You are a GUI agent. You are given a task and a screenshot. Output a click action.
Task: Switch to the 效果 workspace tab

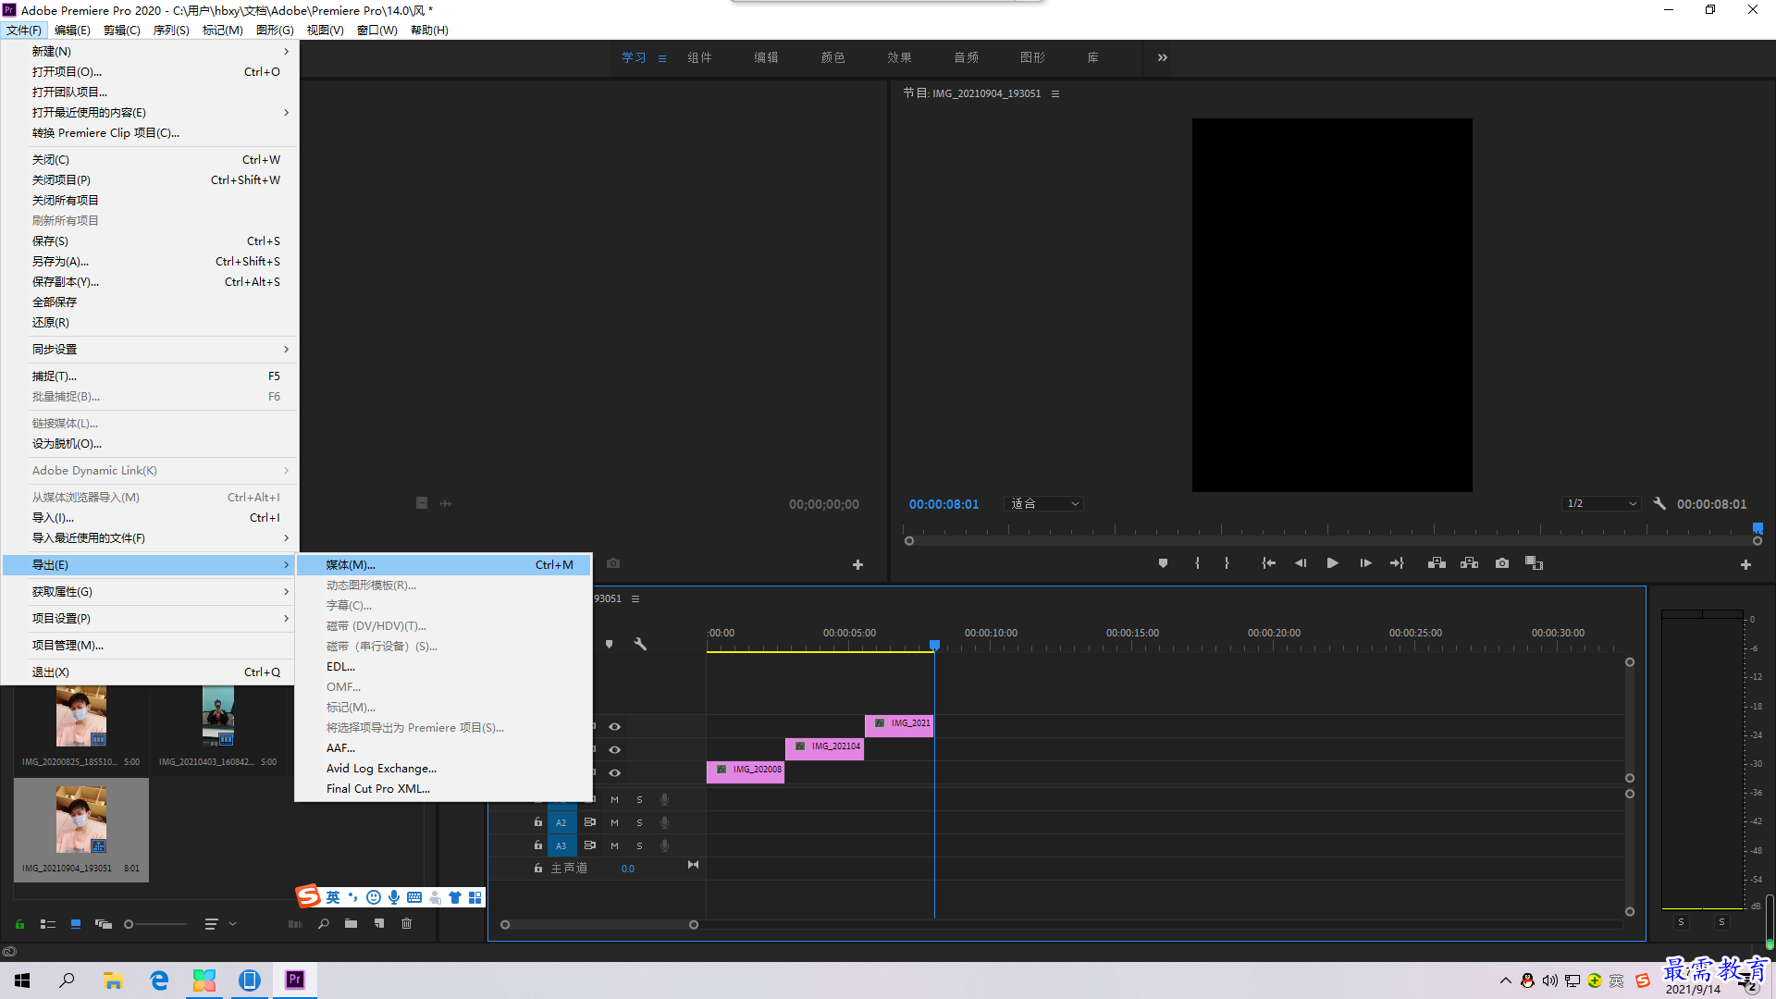pyautogui.click(x=899, y=57)
